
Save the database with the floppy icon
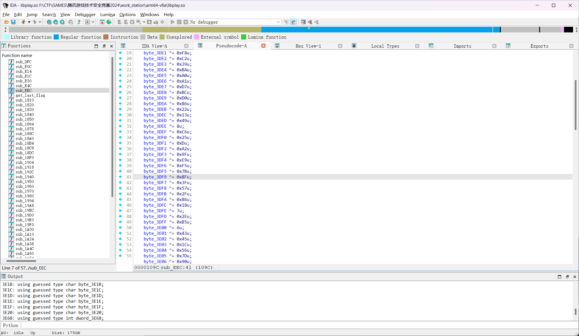pyautogui.click(x=13, y=22)
